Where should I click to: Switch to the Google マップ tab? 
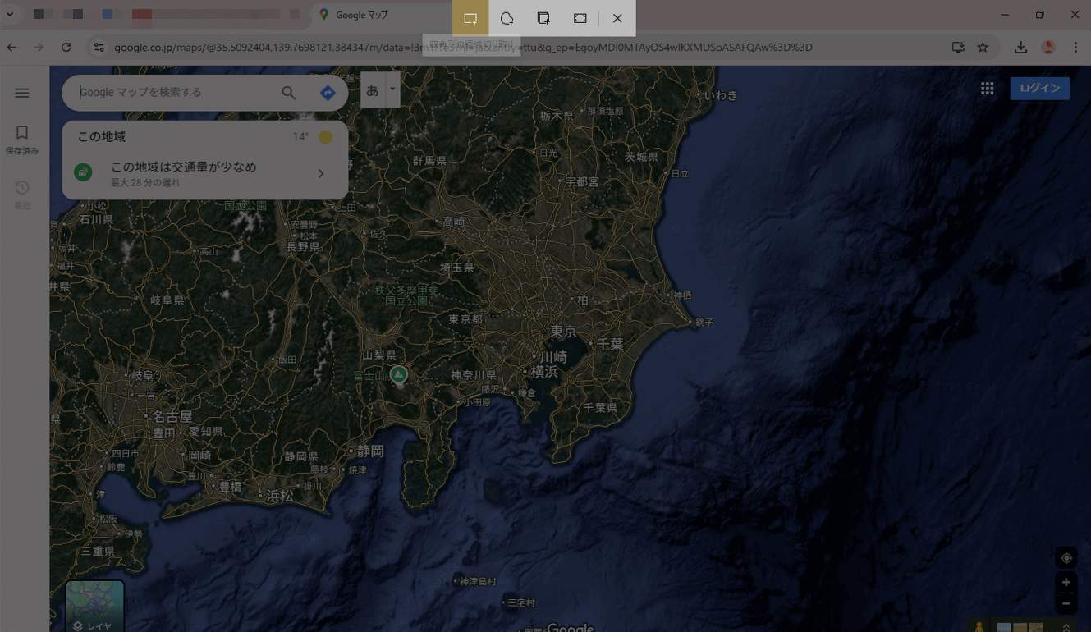pyautogui.click(x=383, y=15)
